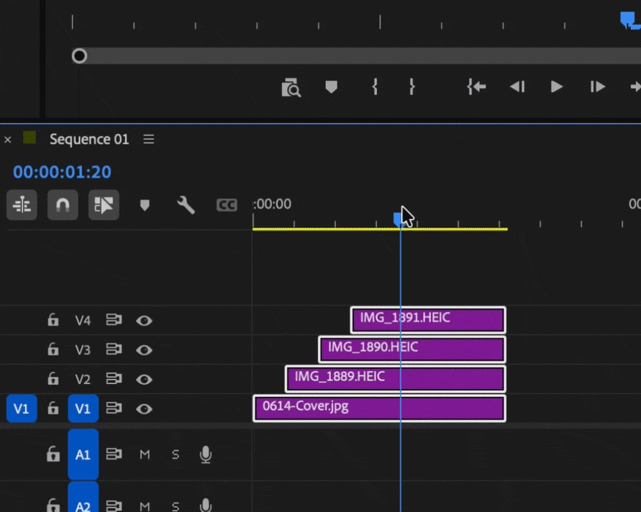Hide track V1 output
The width and height of the screenshot is (641, 512).
[x=144, y=409]
